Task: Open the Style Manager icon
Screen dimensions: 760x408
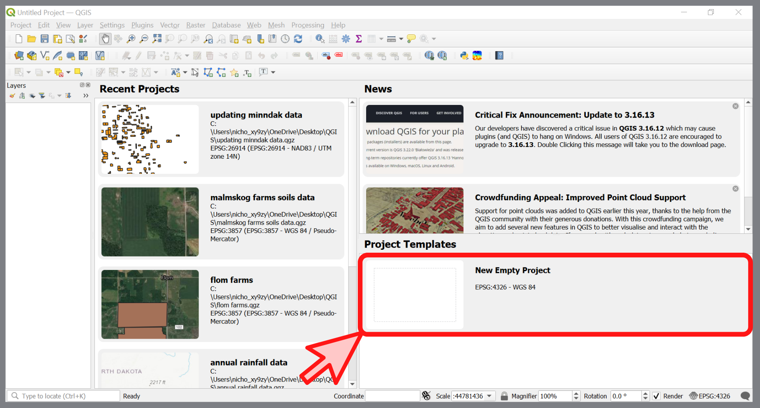Action: pos(83,39)
